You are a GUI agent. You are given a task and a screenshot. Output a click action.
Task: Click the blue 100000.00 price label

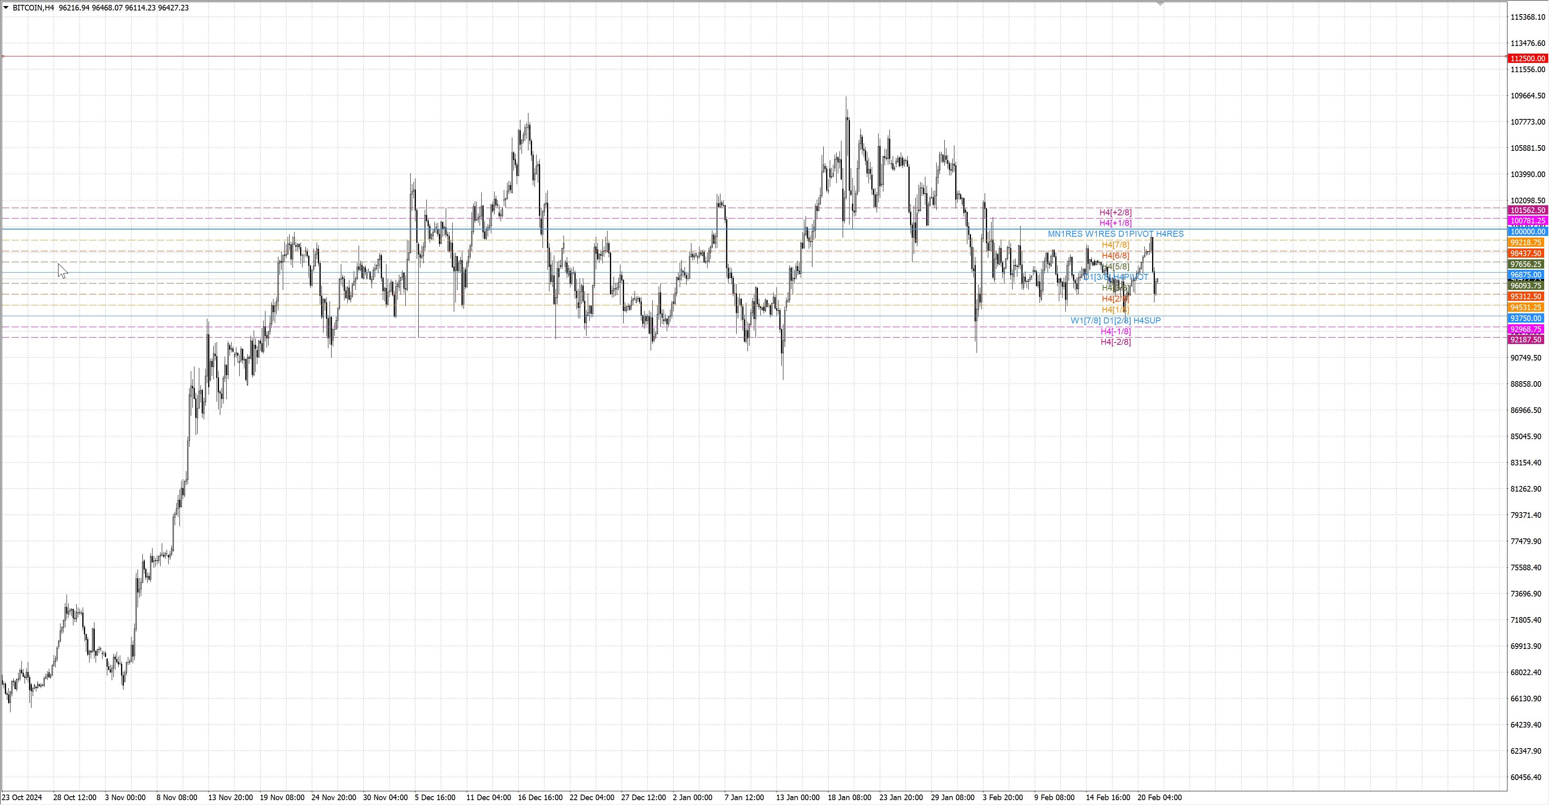pos(1527,231)
